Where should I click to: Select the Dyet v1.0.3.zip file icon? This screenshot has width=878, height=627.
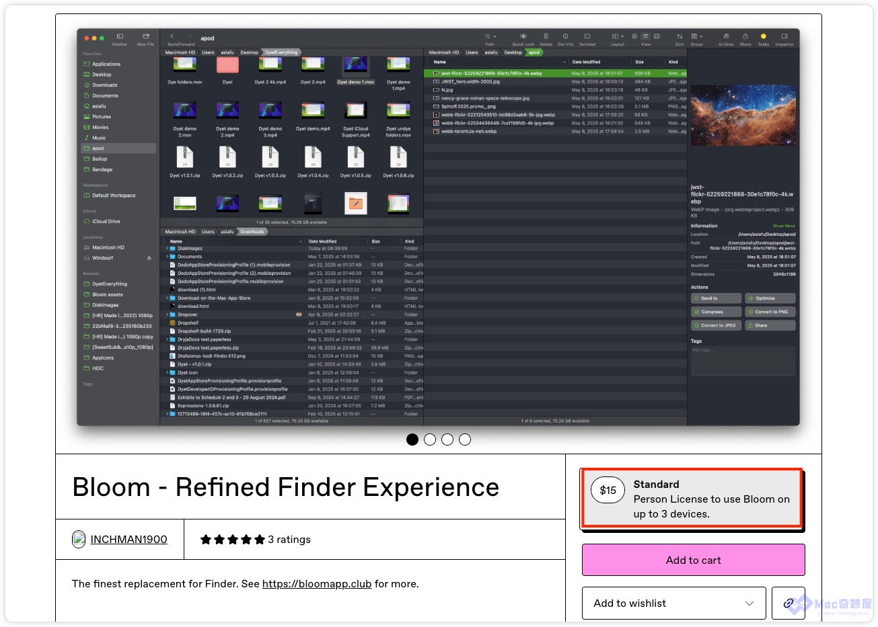(270, 157)
